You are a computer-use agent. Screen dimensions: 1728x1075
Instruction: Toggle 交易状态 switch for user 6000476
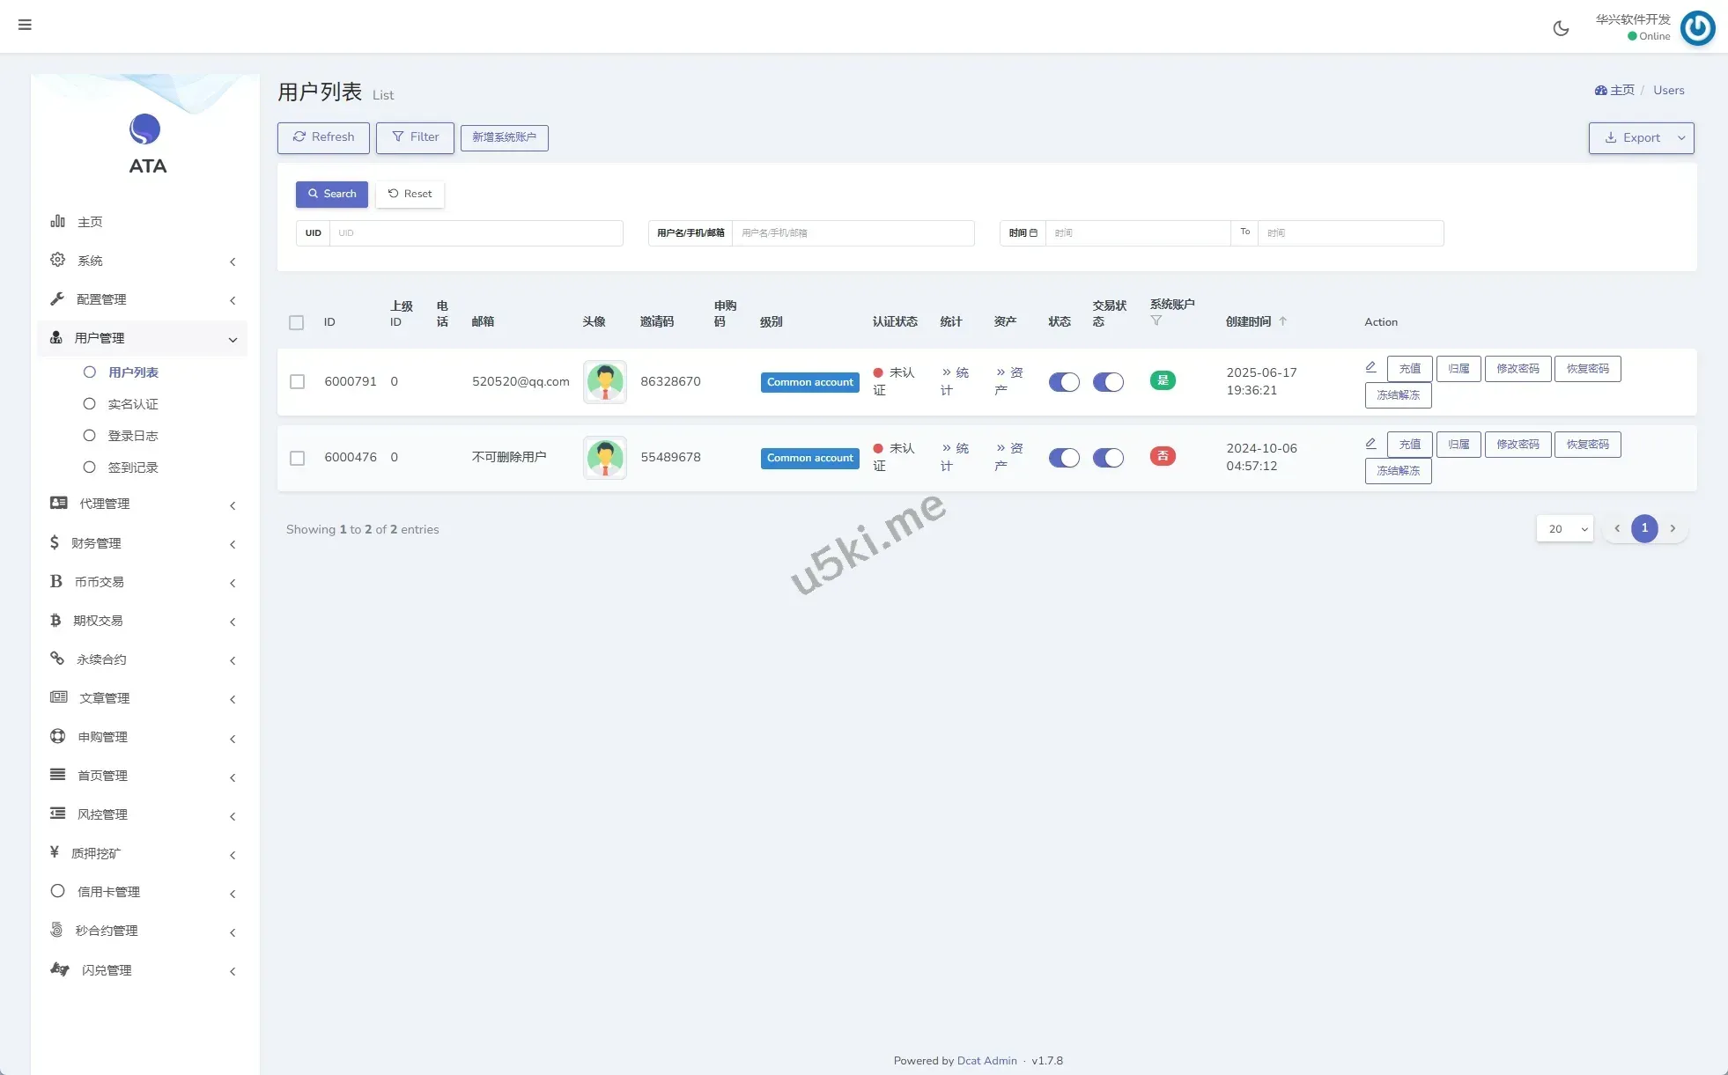1108,458
